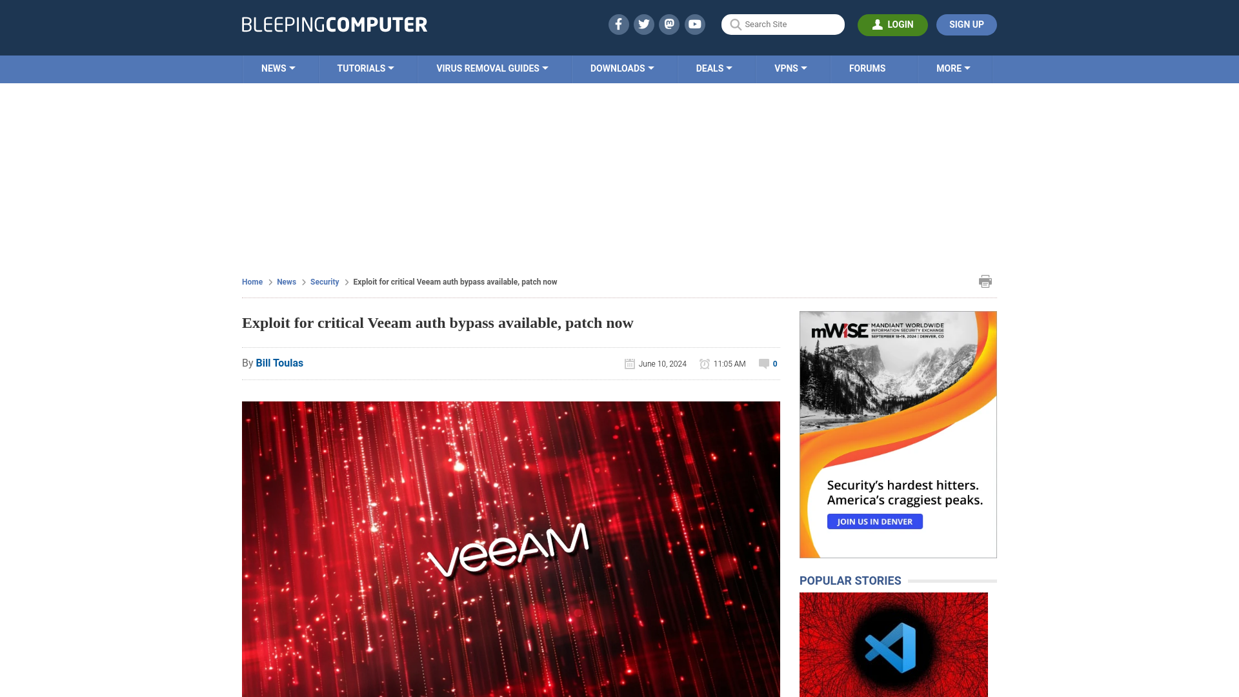Click the FORUMS menu item
Image resolution: width=1239 pixels, height=697 pixels.
click(x=867, y=68)
